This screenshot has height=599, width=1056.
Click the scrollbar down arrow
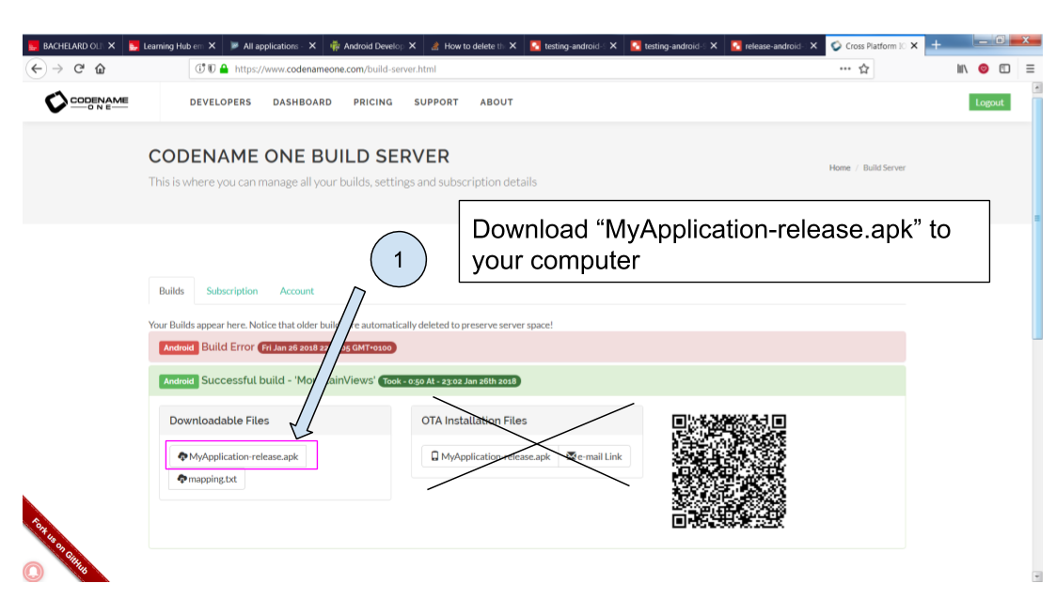(x=1037, y=576)
